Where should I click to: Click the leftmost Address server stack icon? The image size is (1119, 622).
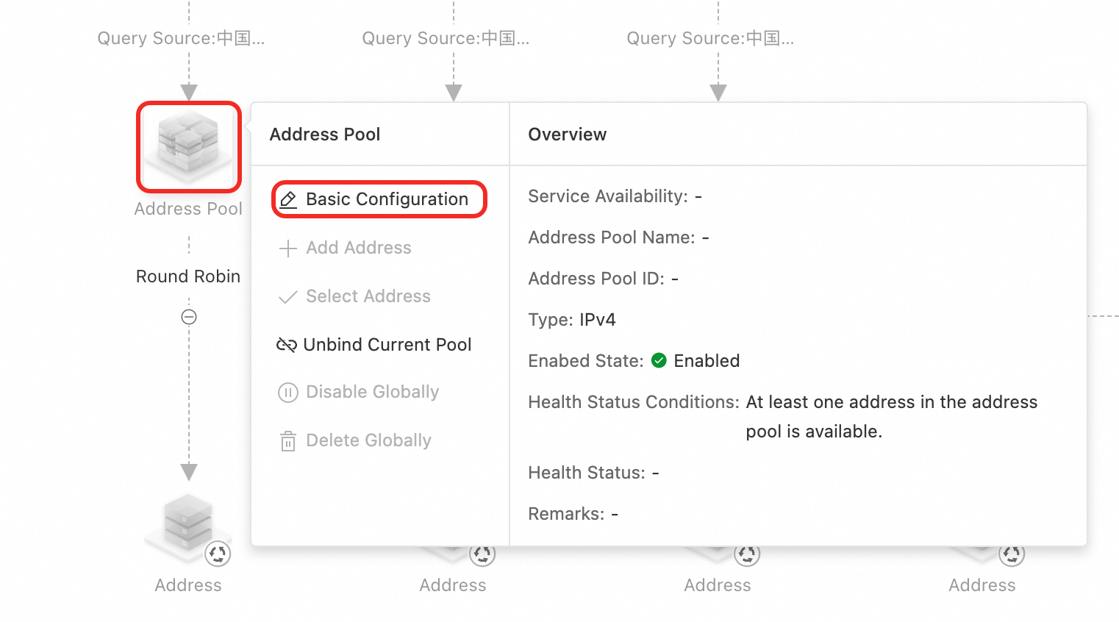187,522
